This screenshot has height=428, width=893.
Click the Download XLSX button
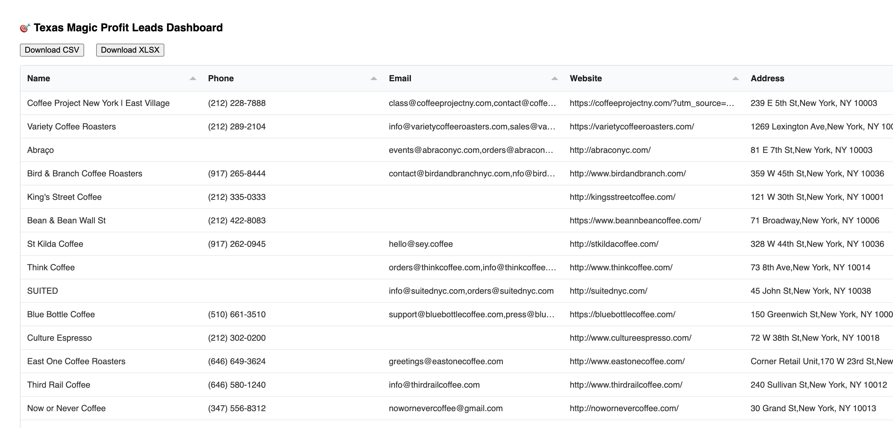(x=130, y=50)
